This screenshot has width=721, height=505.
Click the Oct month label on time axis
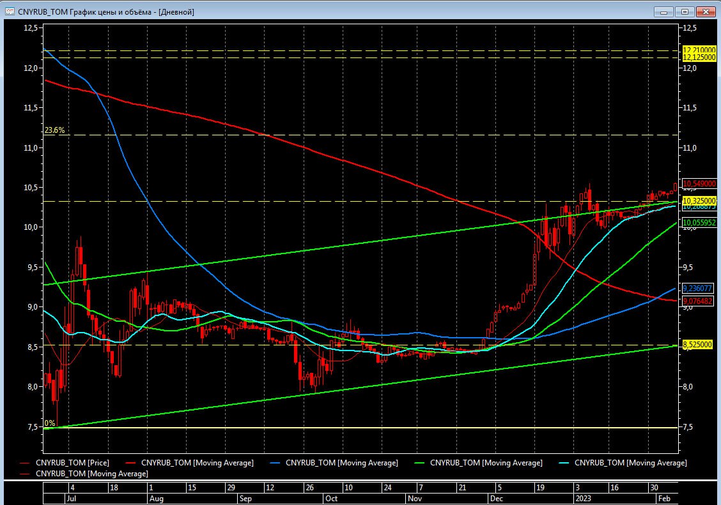pyautogui.click(x=331, y=499)
